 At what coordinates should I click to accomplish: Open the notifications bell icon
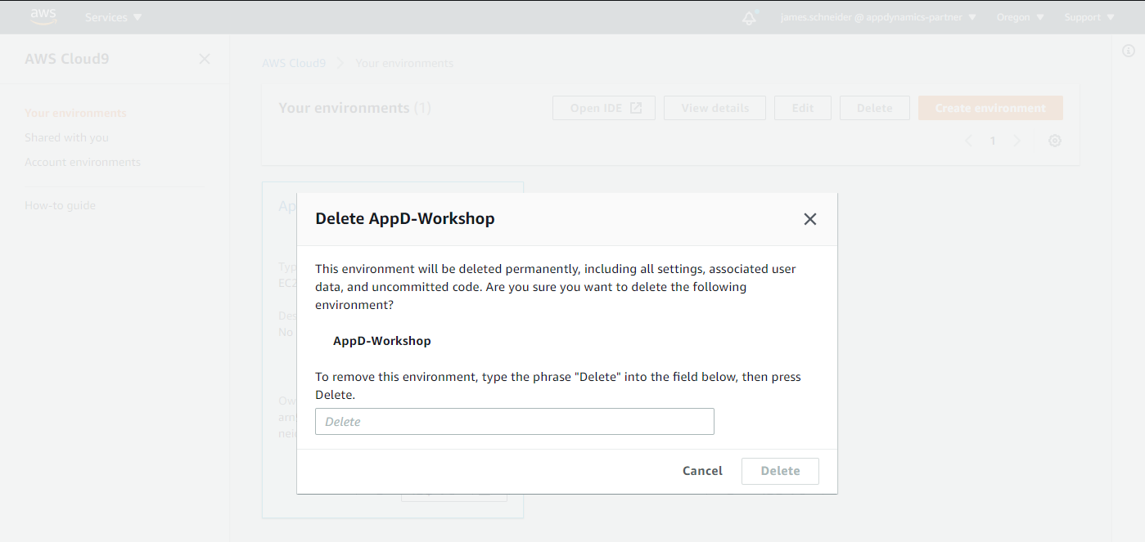[x=749, y=17]
